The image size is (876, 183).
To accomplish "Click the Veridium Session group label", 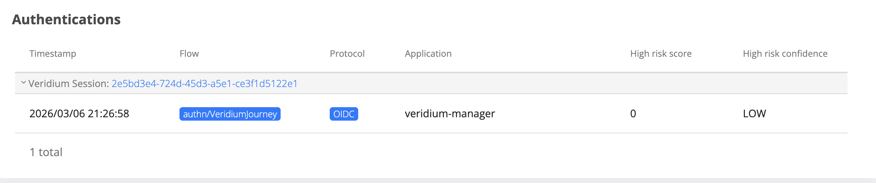I will pyautogui.click(x=69, y=83).
